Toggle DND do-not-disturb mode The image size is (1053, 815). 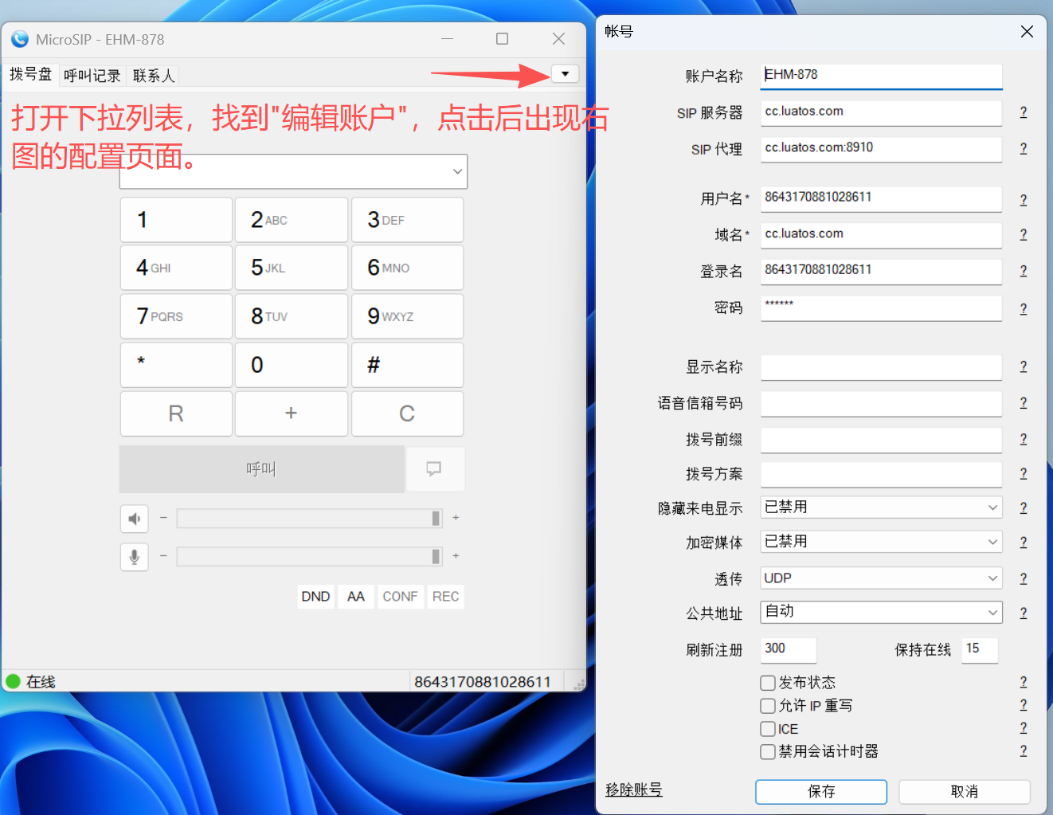315,597
